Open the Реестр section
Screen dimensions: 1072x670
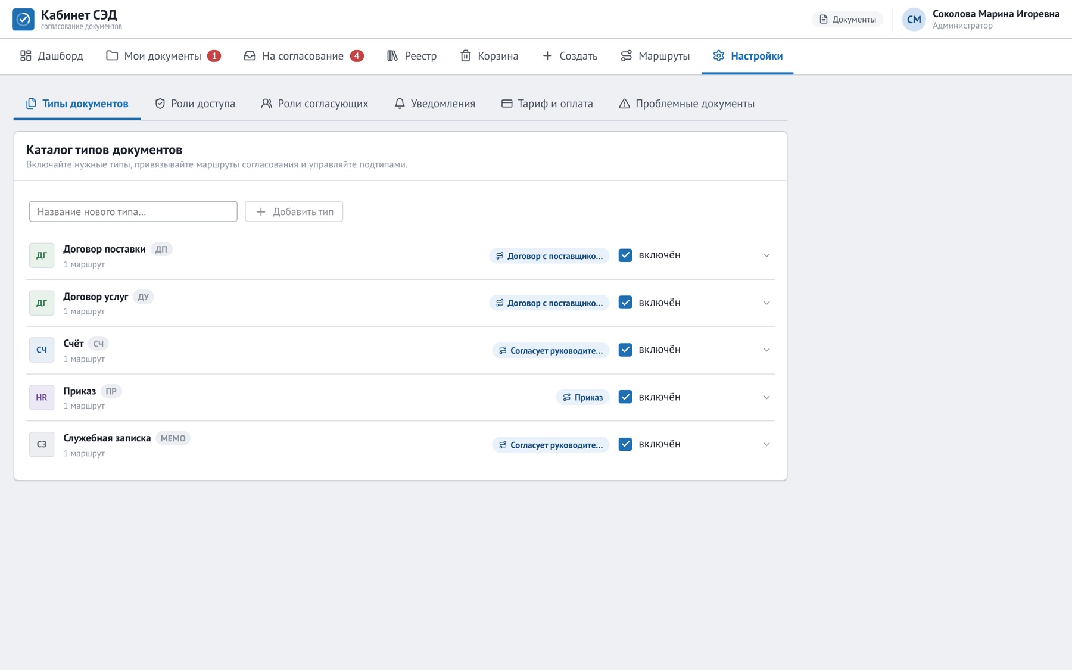click(x=412, y=56)
